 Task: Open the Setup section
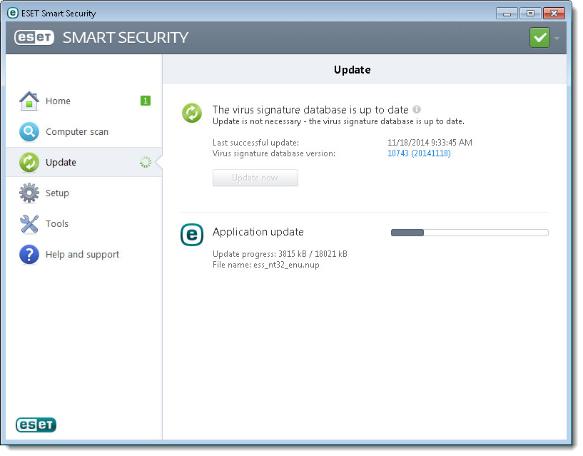(x=57, y=193)
